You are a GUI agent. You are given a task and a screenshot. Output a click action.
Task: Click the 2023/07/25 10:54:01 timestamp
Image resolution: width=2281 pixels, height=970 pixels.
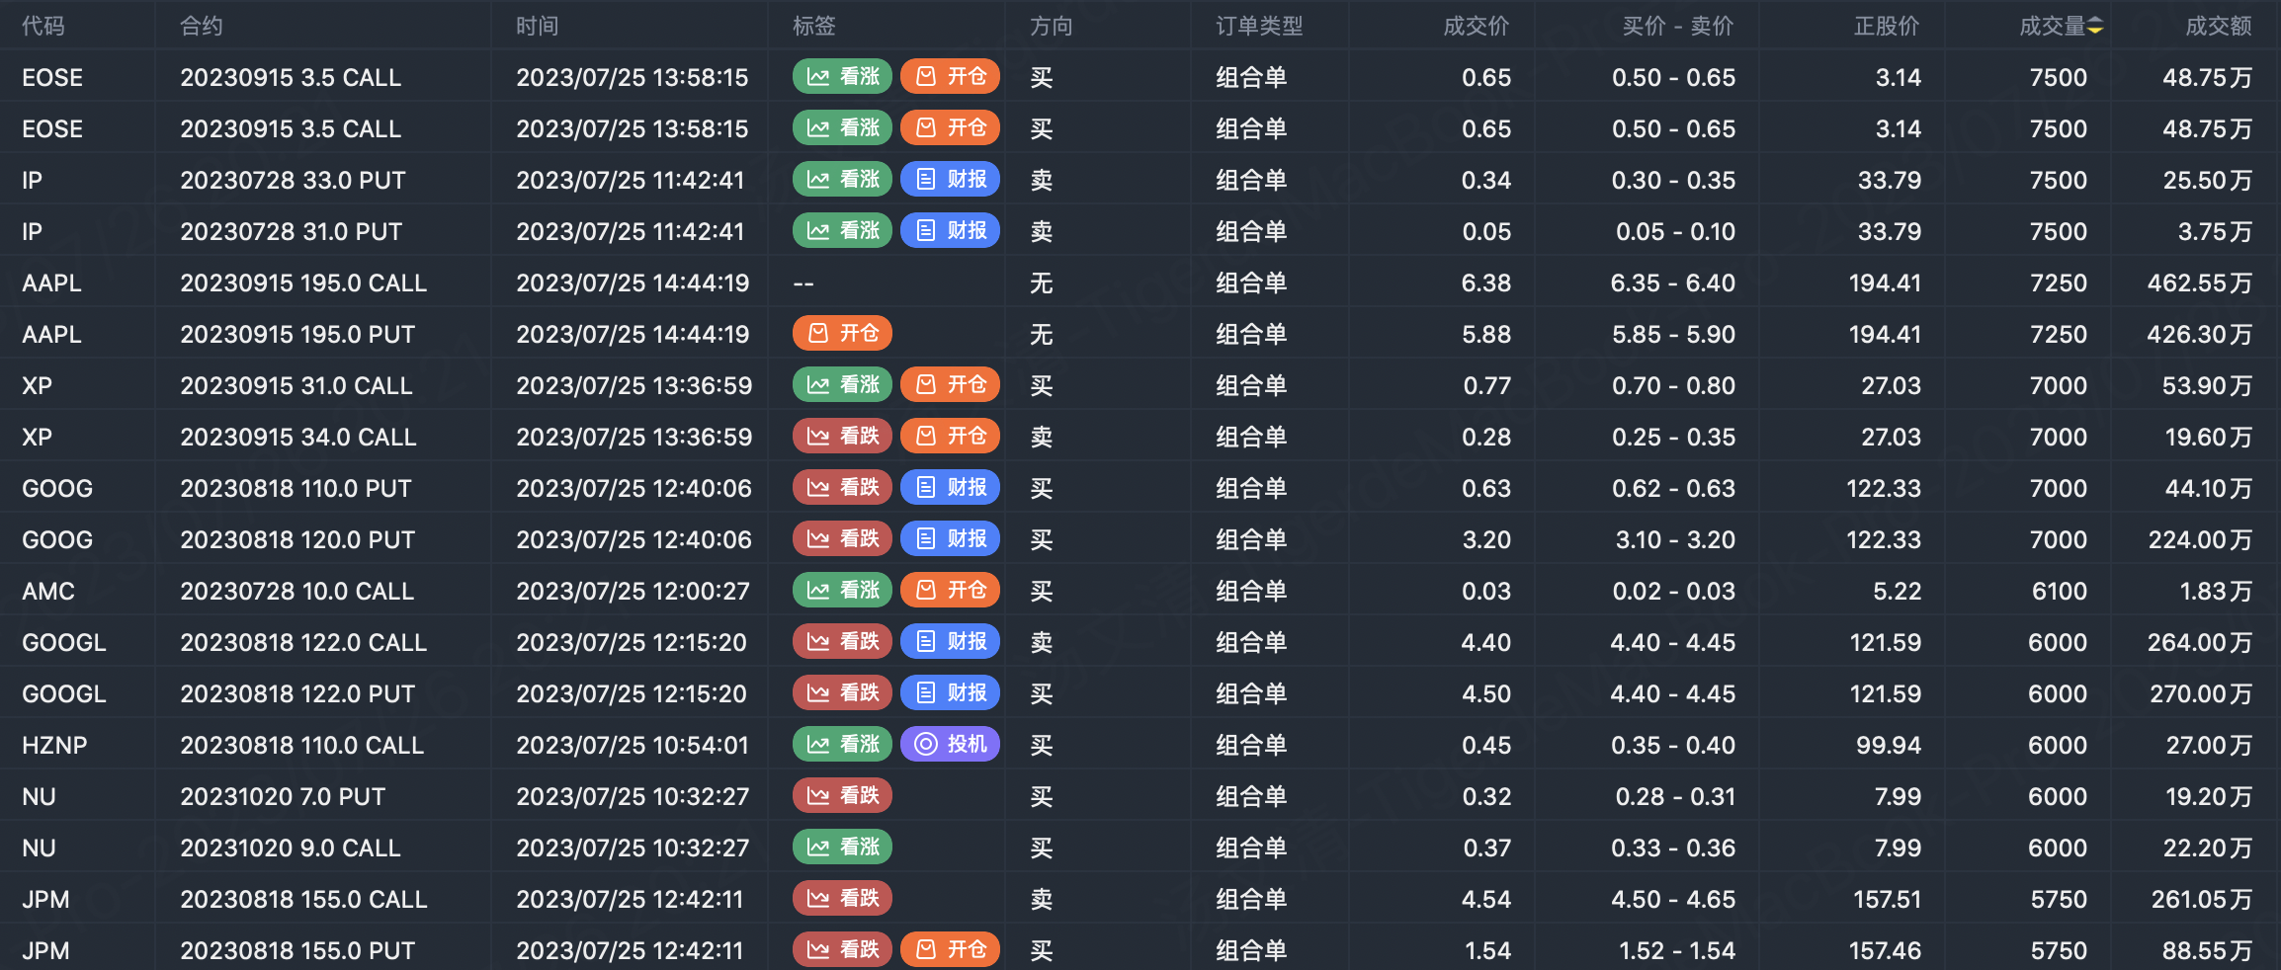click(633, 746)
